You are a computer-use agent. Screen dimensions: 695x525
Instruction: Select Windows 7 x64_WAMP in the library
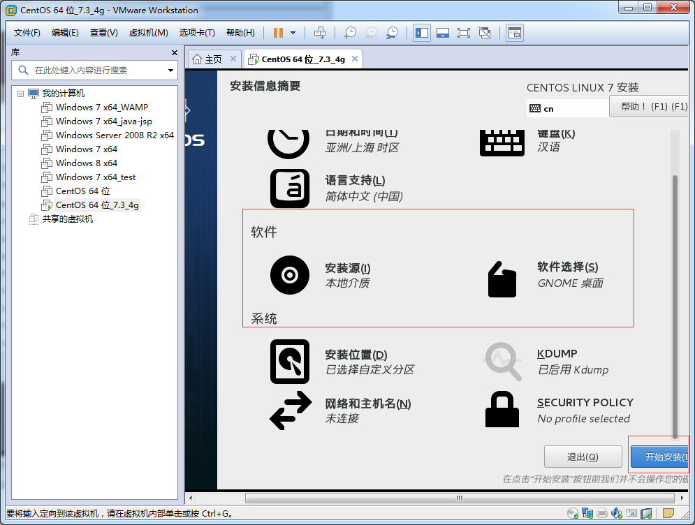click(102, 108)
